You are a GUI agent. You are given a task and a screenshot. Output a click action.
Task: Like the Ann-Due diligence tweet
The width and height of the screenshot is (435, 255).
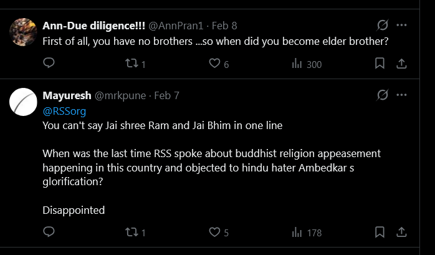tap(214, 64)
